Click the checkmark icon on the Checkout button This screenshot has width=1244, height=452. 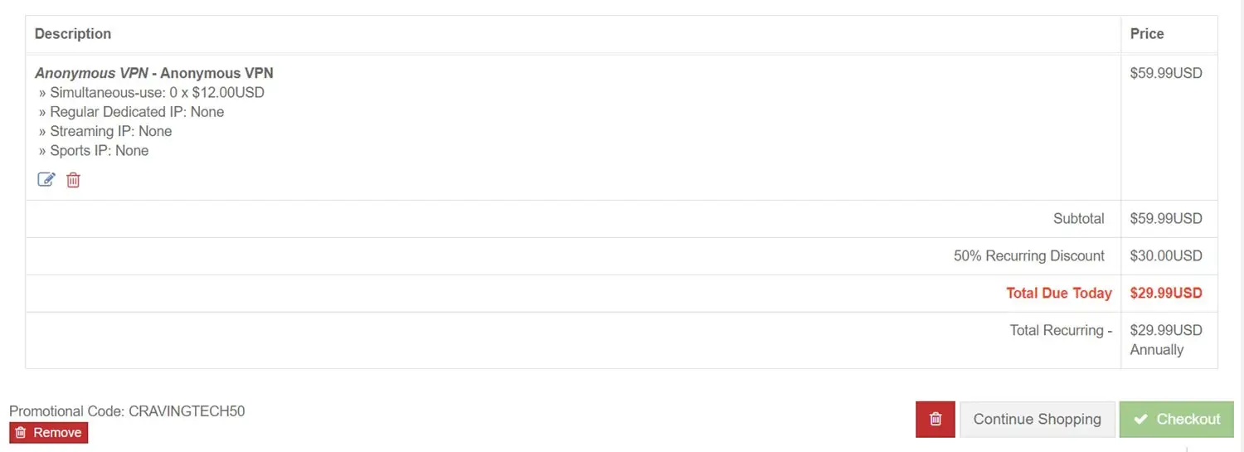[1141, 419]
